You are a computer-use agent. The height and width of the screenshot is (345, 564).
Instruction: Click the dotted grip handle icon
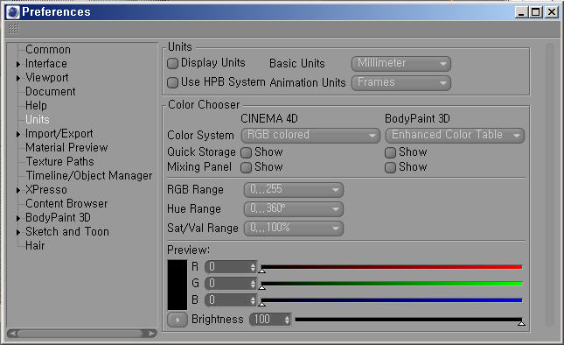click(14, 29)
